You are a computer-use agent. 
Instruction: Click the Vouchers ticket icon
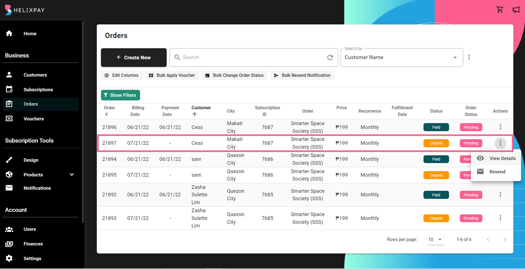pyautogui.click(x=9, y=119)
